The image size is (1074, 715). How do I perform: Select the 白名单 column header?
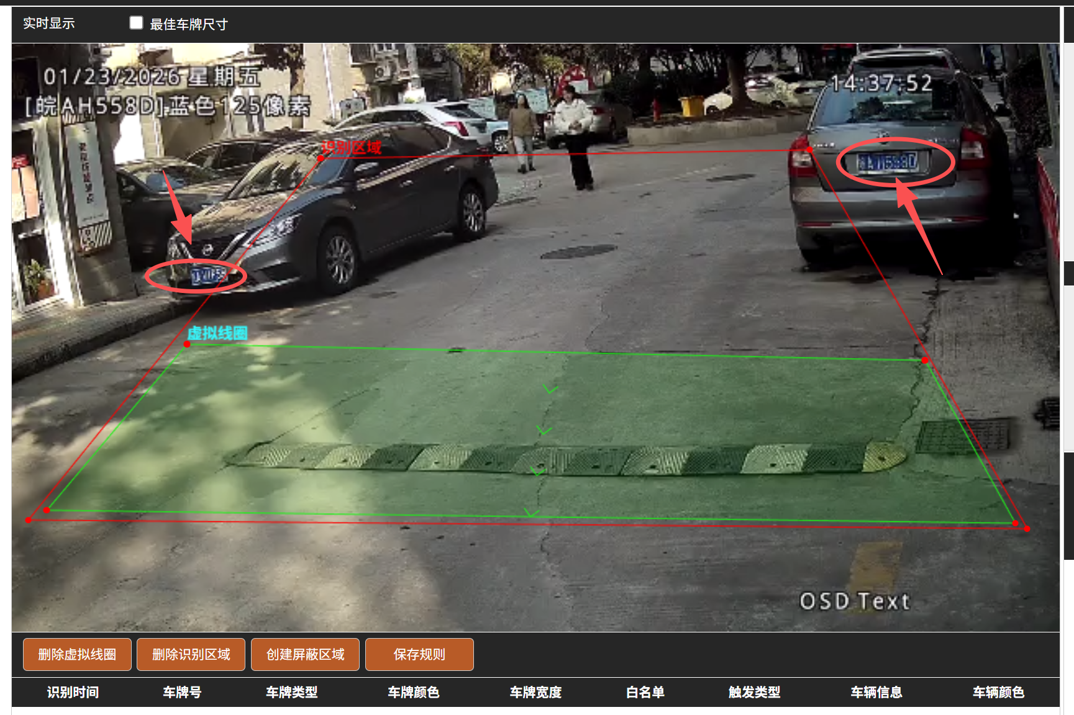[645, 692]
